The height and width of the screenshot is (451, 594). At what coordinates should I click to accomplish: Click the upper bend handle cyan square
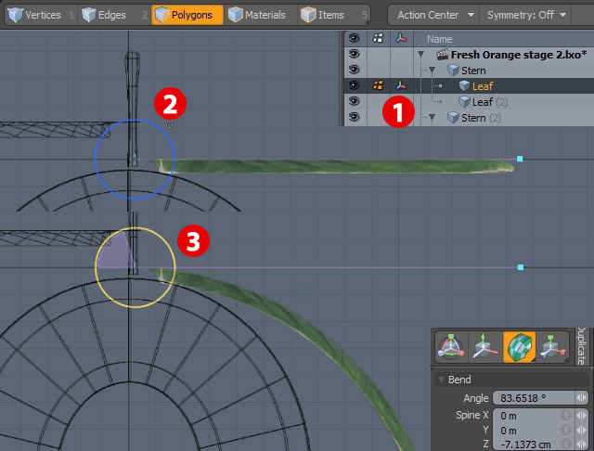[x=520, y=159]
